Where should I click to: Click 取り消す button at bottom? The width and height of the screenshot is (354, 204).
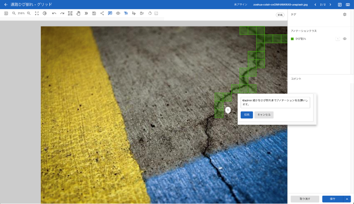pyautogui.click(x=305, y=199)
